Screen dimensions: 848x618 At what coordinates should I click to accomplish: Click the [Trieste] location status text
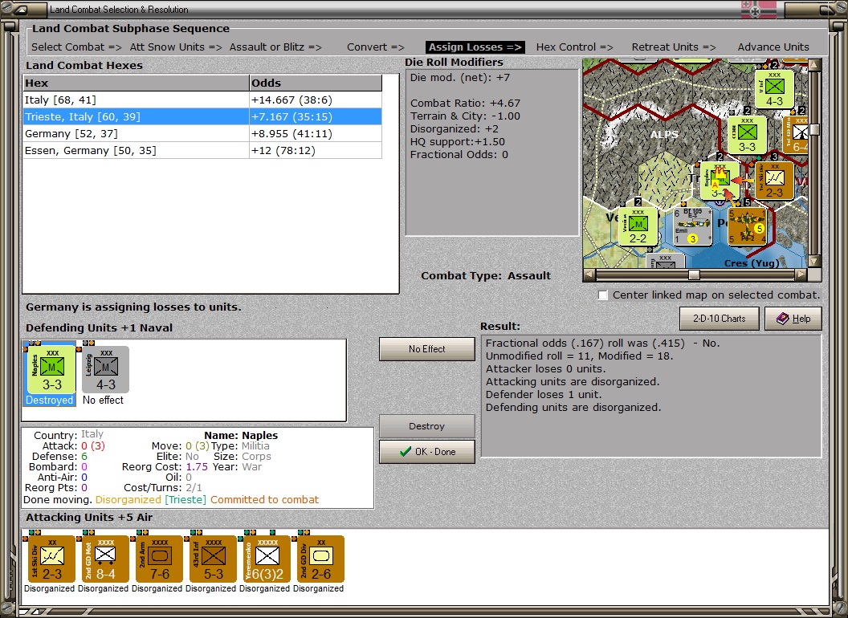185,499
